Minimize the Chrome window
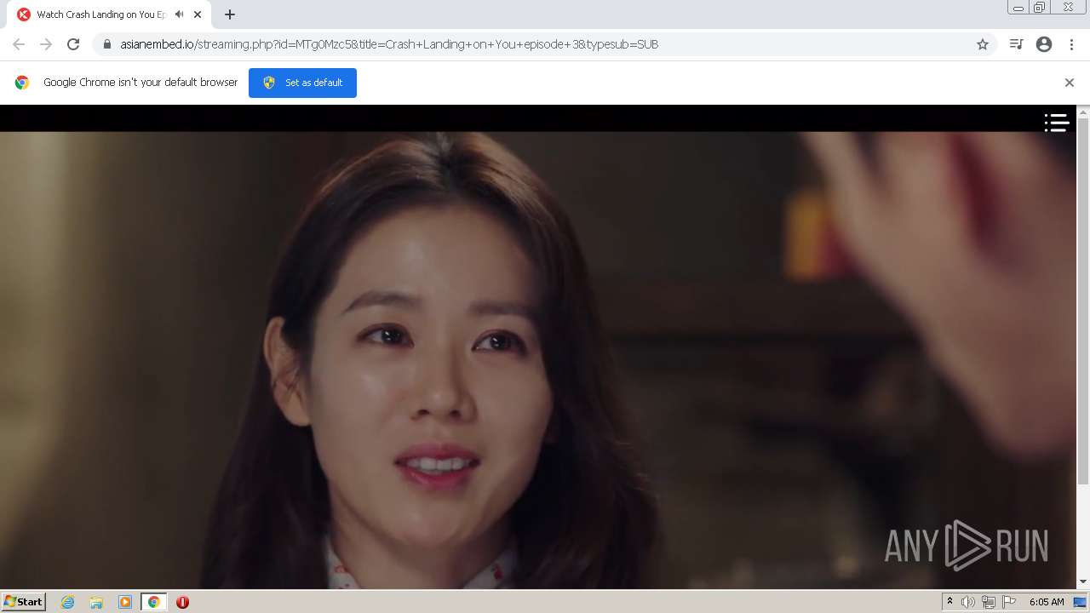The height and width of the screenshot is (613, 1090). point(1018,8)
